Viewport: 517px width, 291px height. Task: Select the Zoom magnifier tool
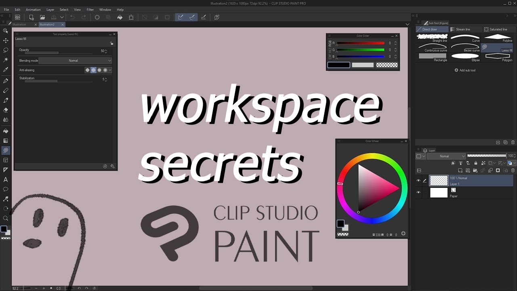[6, 218]
